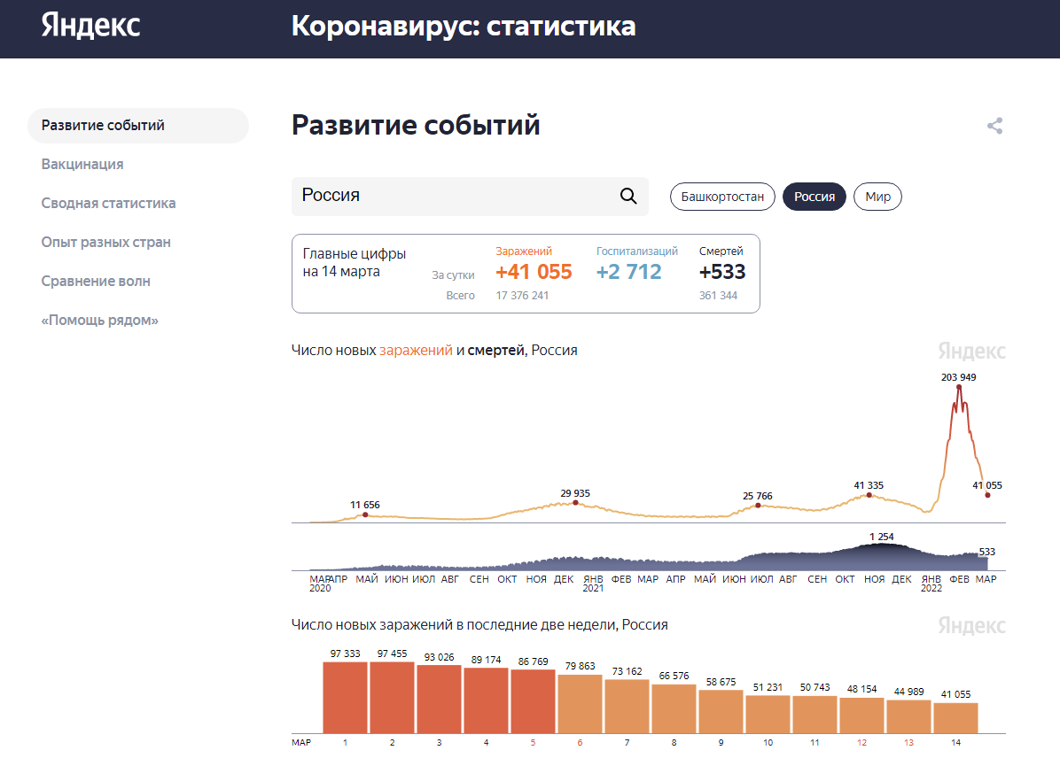Click the 1 254 deaths peak label

click(882, 537)
